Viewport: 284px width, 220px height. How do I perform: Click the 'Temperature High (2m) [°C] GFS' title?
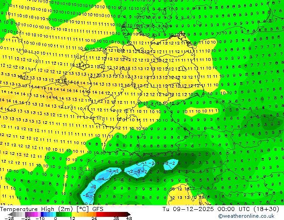click(52, 209)
